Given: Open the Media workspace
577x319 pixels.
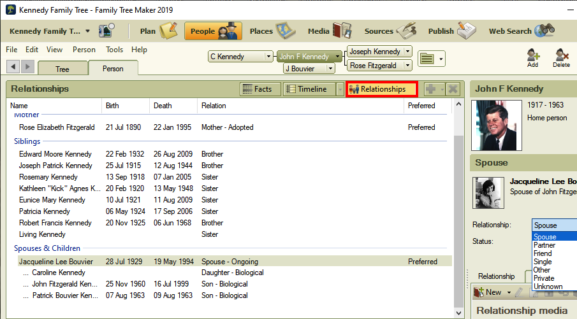Looking at the screenshot, I should (x=330, y=31).
